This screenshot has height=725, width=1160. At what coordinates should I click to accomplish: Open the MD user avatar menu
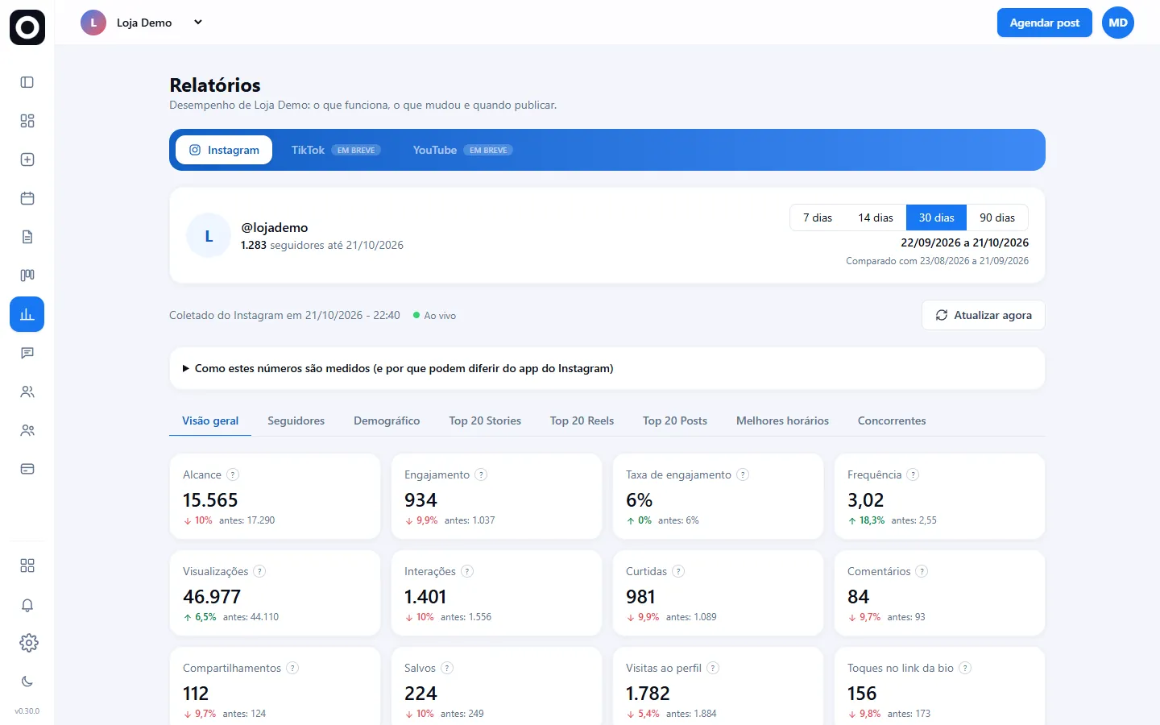(x=1118, y=23)
